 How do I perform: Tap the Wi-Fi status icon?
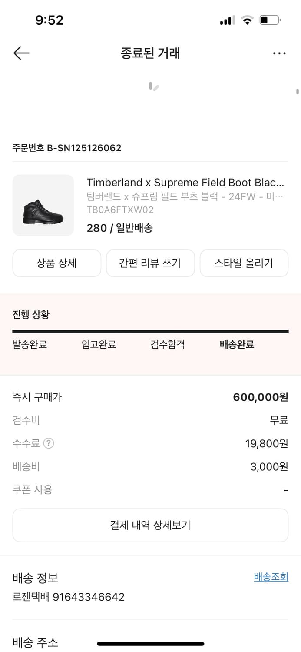(247, 19)
